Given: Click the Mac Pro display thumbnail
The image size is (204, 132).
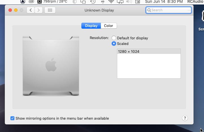Looking at the screenshot, I should point(51,66).
